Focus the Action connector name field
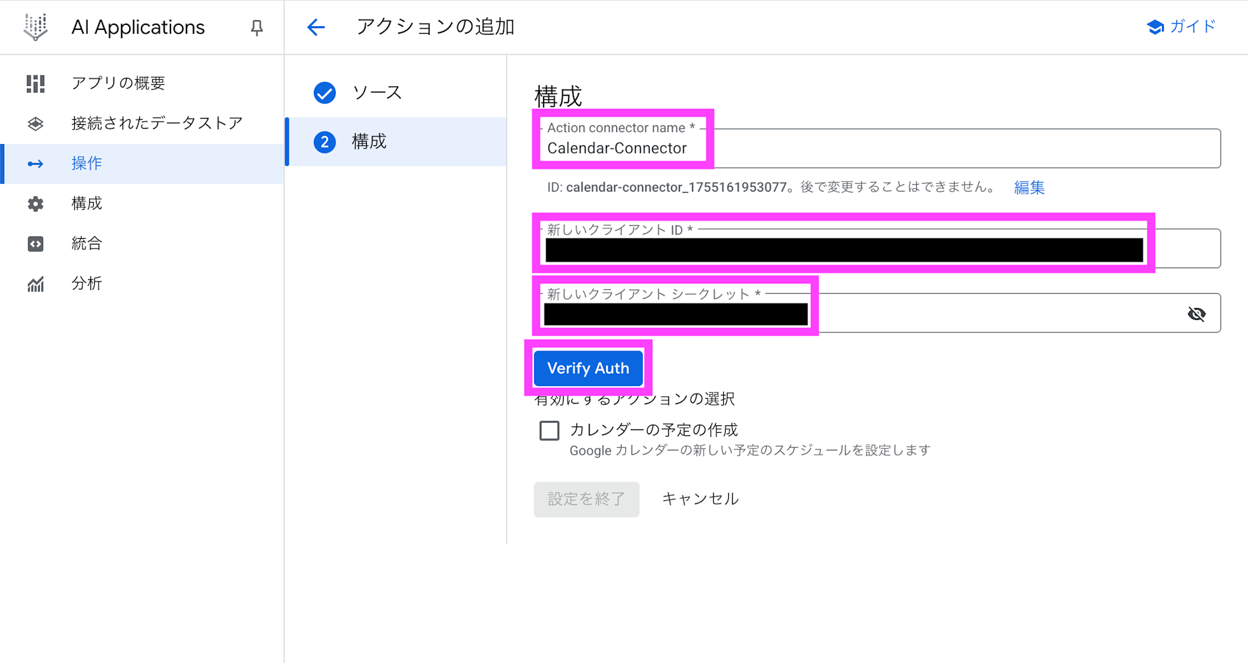1248x663 pixels. tap(877, 148)
